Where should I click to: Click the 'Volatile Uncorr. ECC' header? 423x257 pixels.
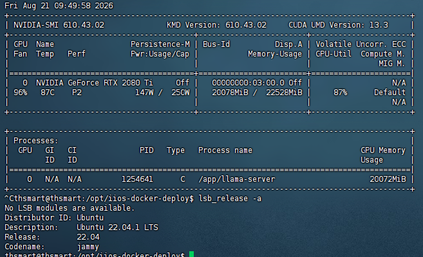click(x=361, y=44)
